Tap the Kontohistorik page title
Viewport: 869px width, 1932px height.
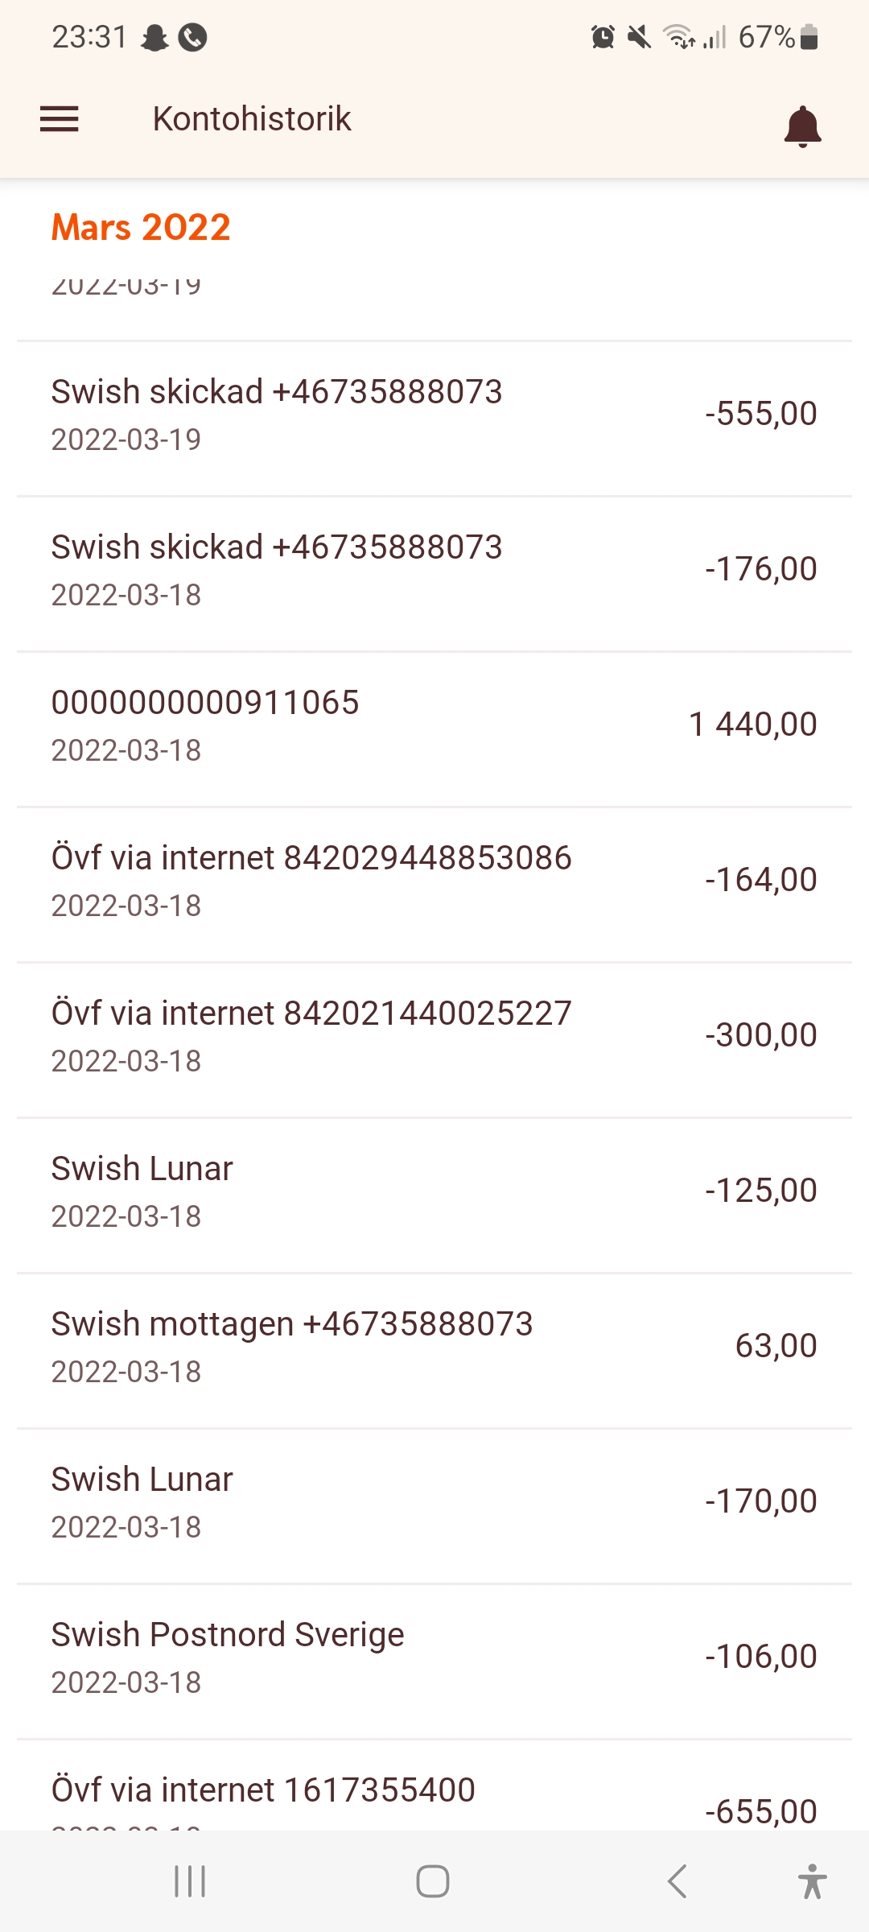tap(252, 119)
